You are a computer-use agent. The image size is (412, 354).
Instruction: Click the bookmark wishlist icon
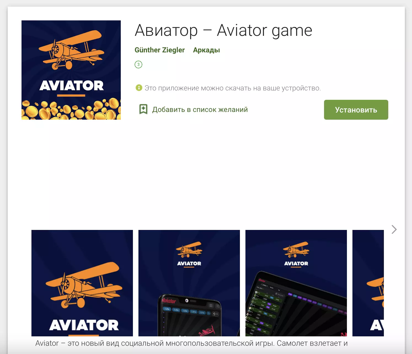point(143,109)
